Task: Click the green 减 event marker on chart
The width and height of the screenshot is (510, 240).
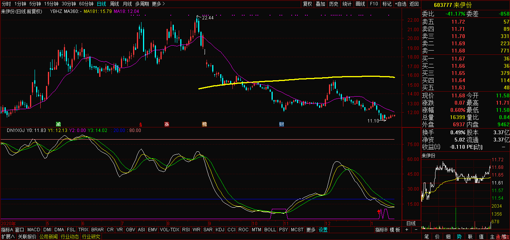Action: coord(58,124)
